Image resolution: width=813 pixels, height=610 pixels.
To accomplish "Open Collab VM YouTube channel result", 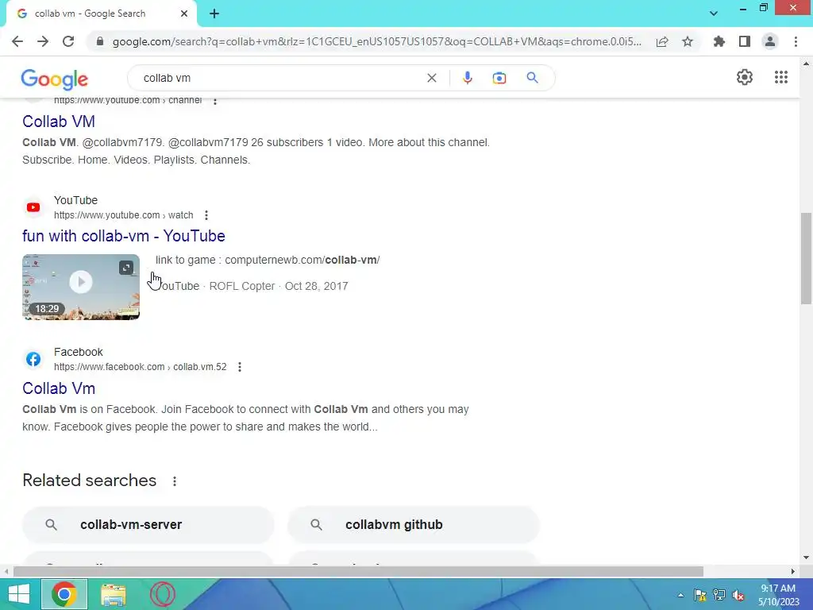I will click(59, 122).
